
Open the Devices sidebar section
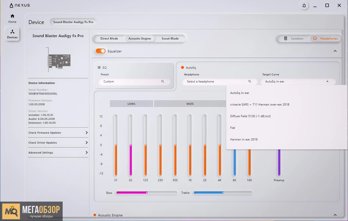click(12, 34)
